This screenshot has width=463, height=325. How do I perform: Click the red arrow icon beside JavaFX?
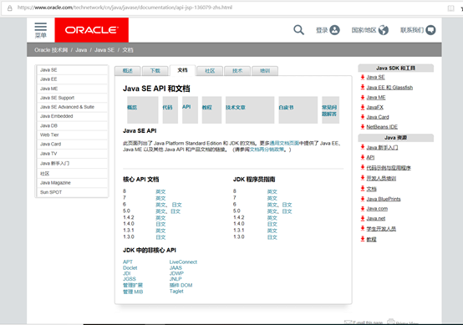[x=363, y=107]
